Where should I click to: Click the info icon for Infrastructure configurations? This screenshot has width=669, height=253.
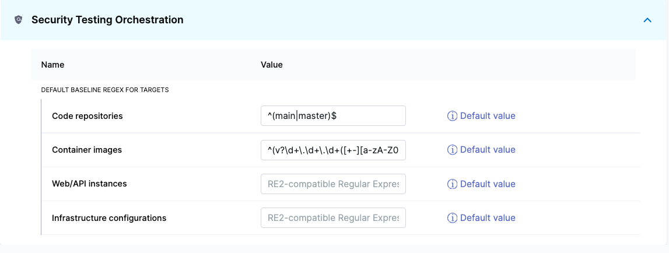(x=451, y=218)
